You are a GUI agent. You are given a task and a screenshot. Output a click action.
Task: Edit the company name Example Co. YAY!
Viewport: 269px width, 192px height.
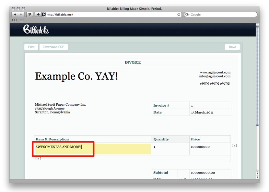[x=76, y=76]
